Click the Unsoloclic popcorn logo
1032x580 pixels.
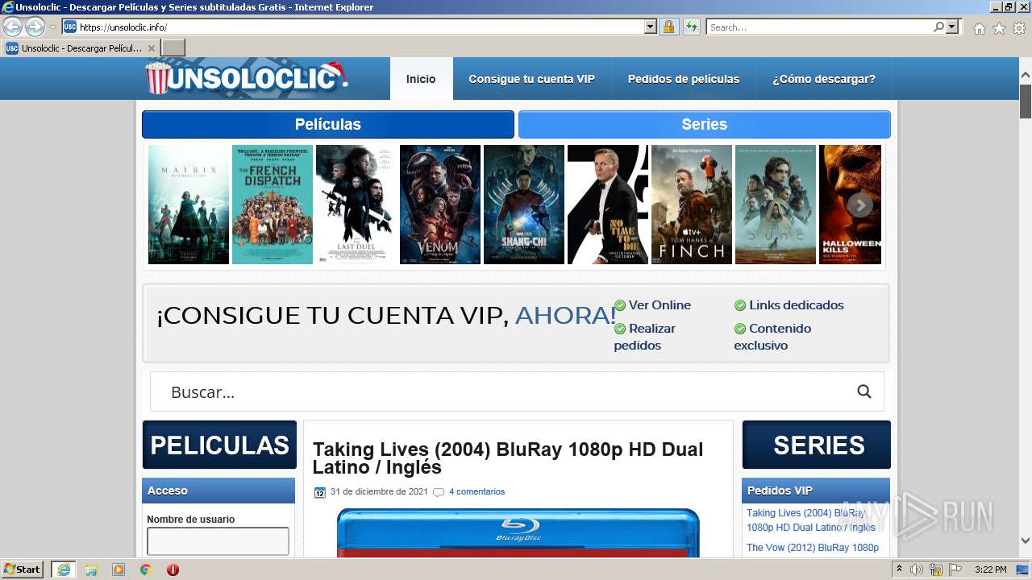tap(247, 78)
